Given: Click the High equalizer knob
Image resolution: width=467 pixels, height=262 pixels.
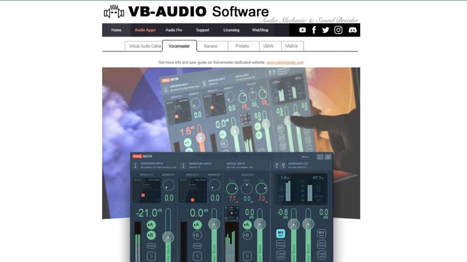Looking at the screenshot, I should click(261, 189).
